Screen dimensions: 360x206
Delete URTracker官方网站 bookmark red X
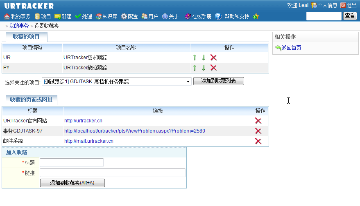[258, 121]
